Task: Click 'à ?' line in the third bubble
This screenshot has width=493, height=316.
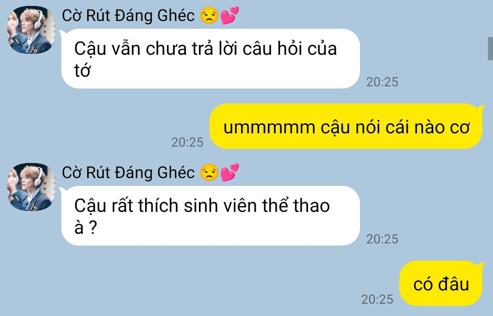Action: (85, 228)
